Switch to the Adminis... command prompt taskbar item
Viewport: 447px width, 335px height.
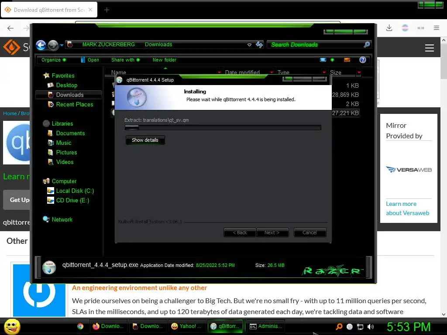pyautogui.click(x=266, y=326)
